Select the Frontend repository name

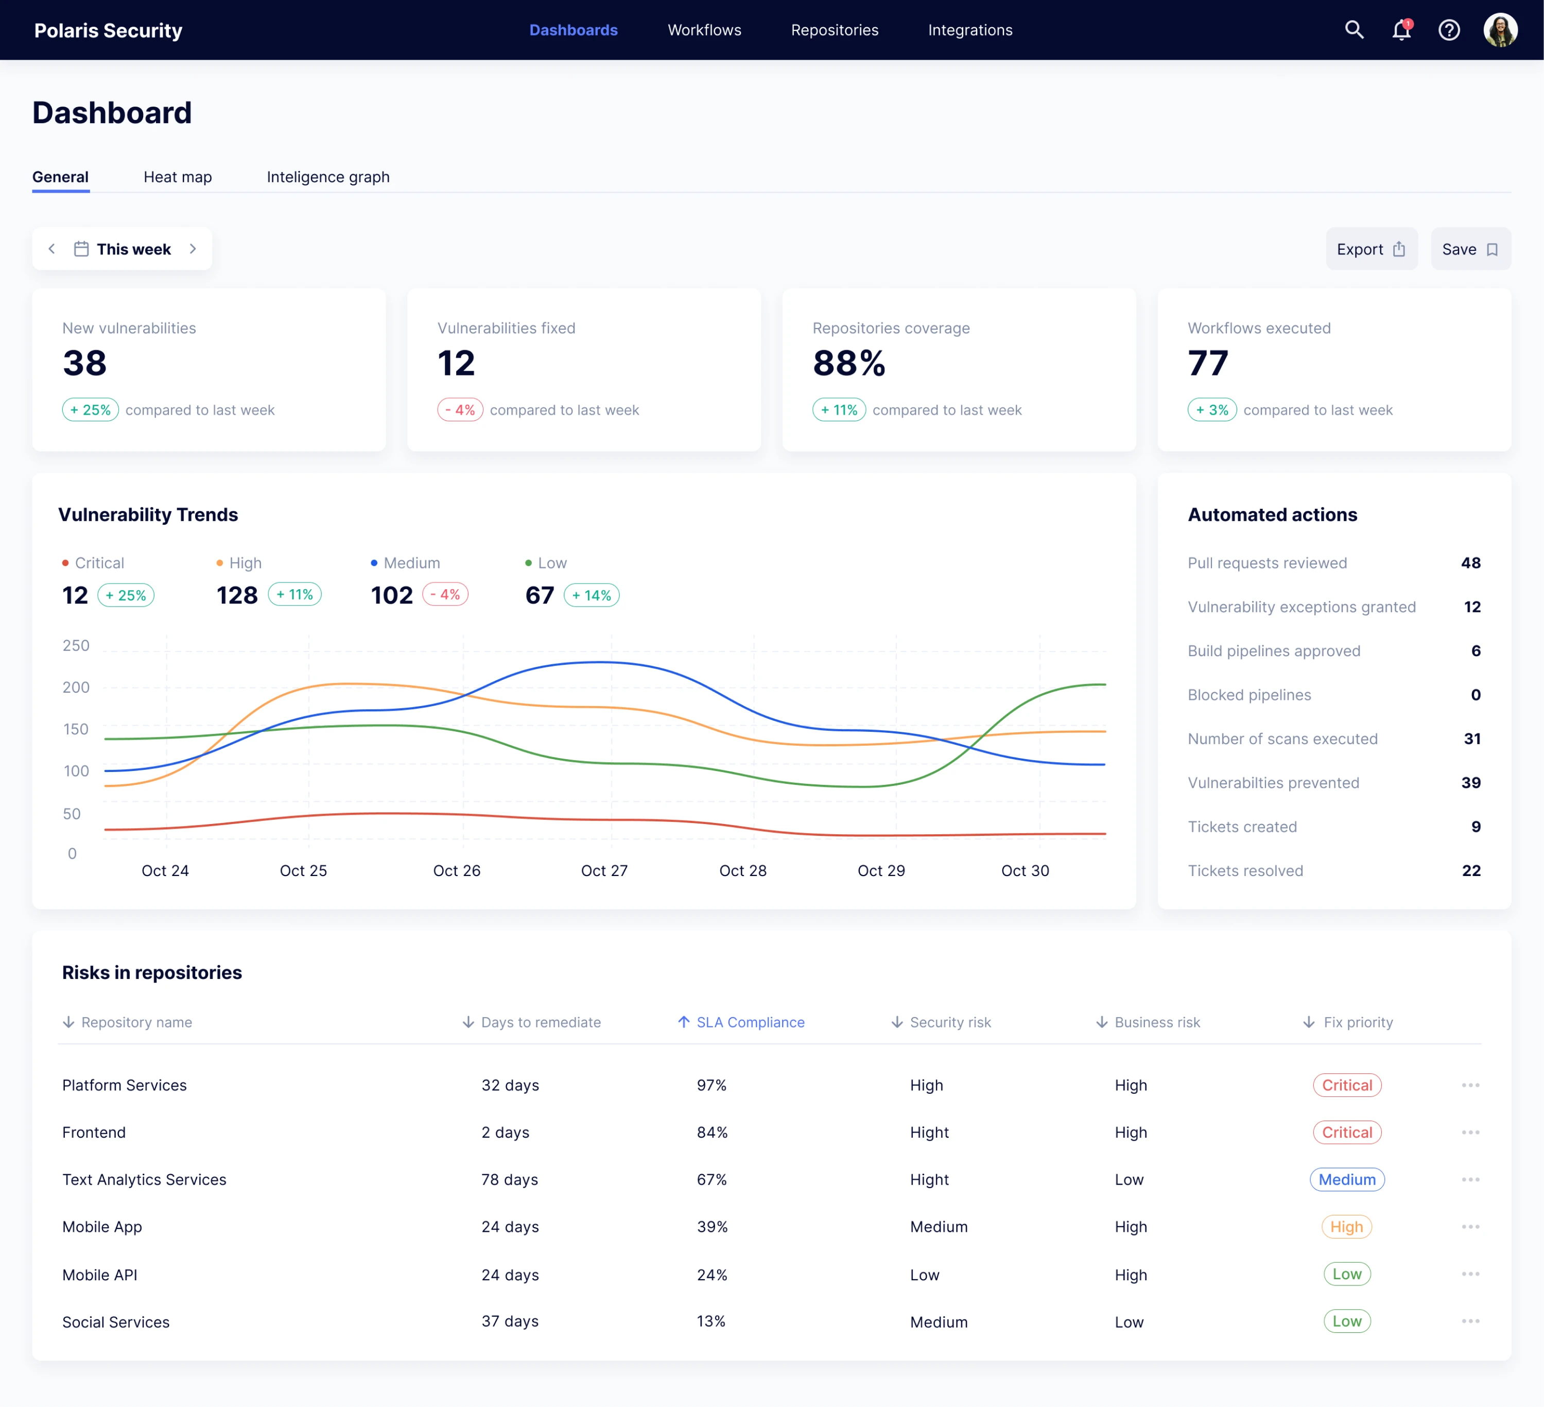point(93,1132)
